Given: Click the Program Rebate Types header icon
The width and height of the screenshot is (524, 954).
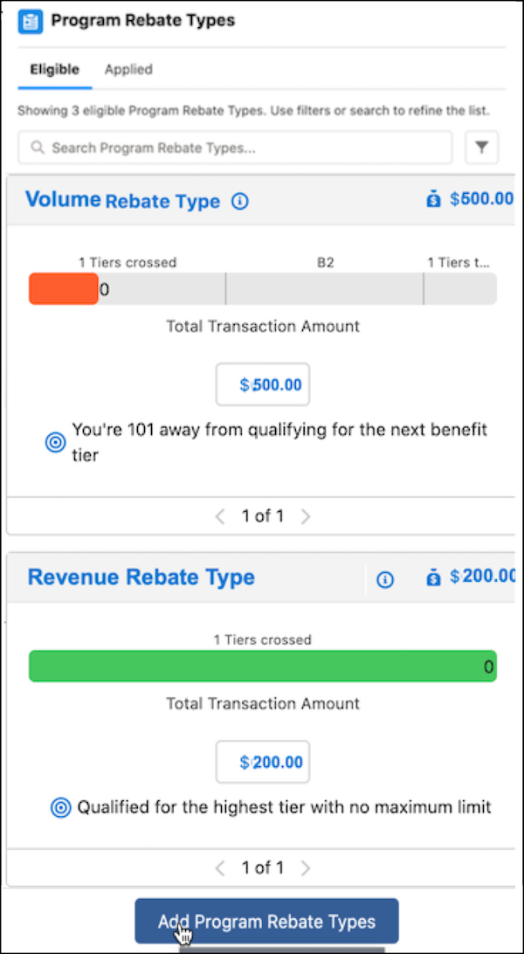Looking at the screenshot, I should (x=32, y=21).
